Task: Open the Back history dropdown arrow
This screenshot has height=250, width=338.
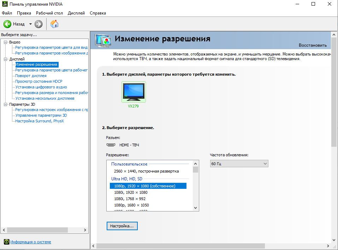Action: coord(30,24)
